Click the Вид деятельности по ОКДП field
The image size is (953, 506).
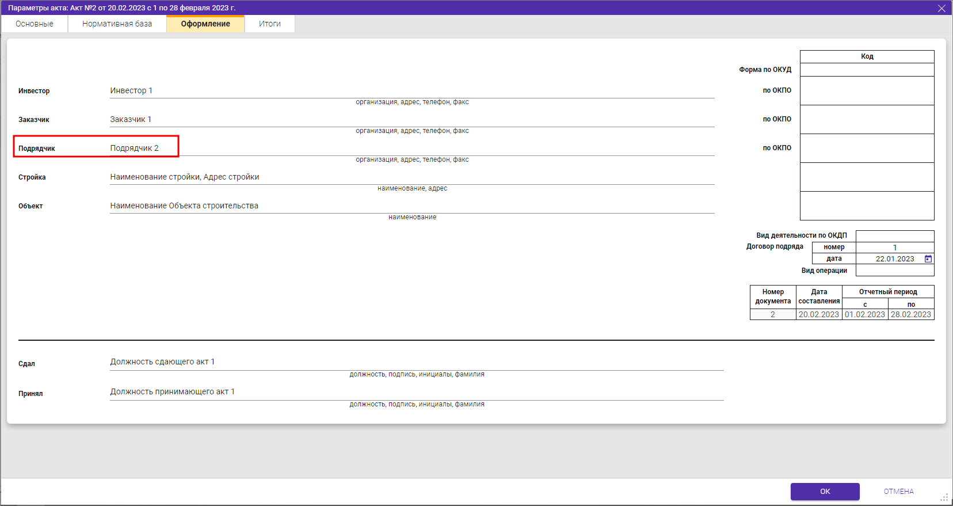pyautogui.click(x=894, y=236)
